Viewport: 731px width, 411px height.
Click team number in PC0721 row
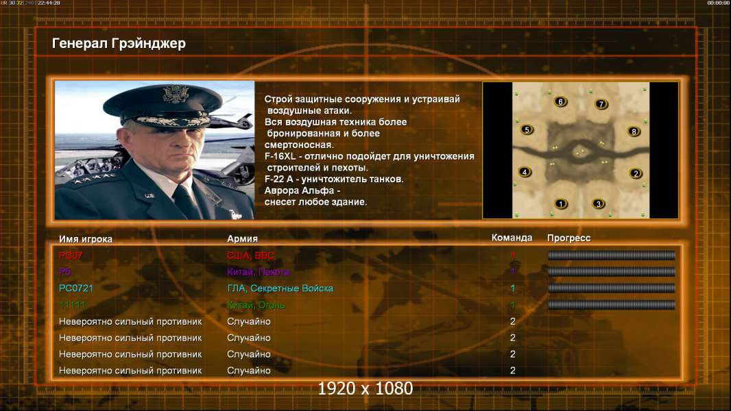[x=513, y=288]
